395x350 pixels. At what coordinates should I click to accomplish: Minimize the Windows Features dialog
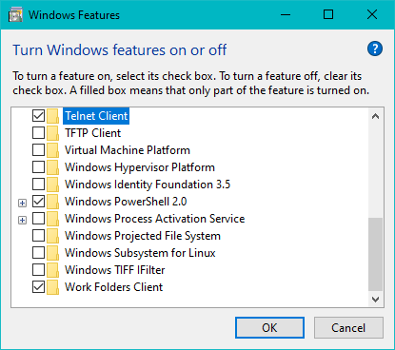coord(286,14)
